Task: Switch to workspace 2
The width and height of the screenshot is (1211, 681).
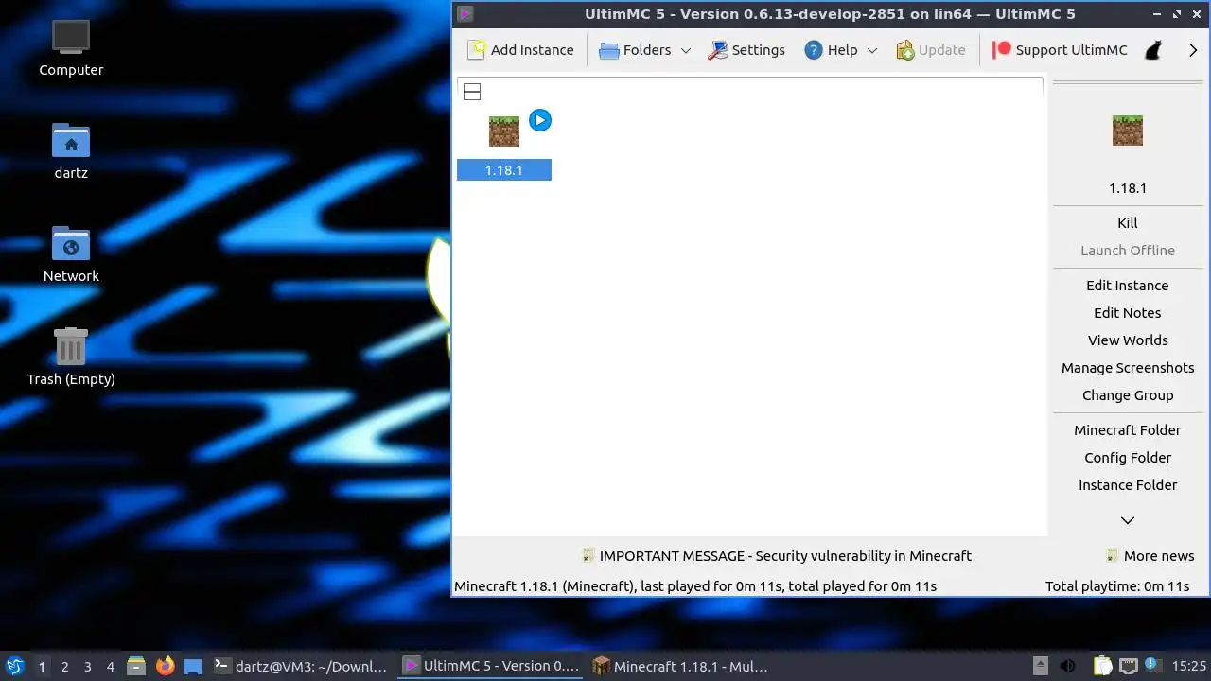Action: pyautogui.click(x=64, y=667)
